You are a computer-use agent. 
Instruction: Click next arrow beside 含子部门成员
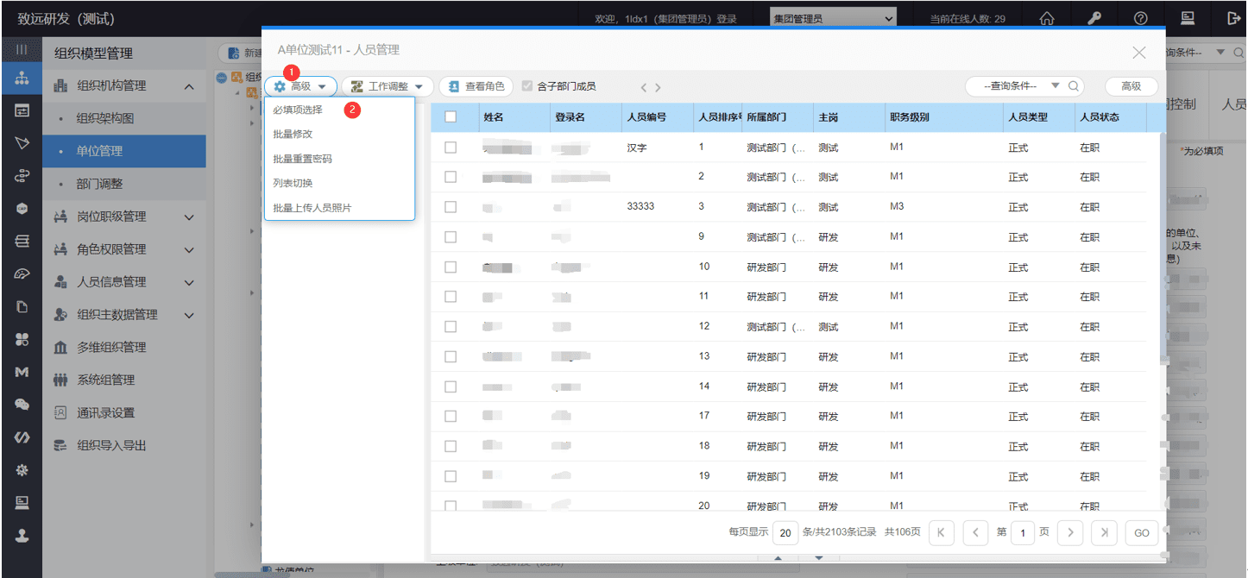658,87
